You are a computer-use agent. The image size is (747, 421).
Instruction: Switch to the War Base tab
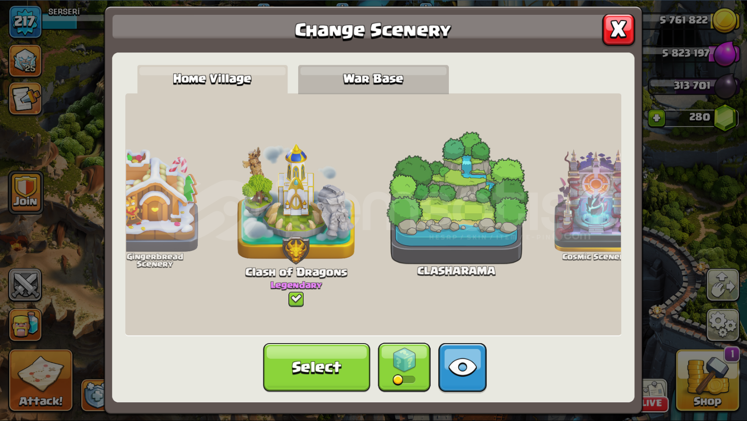(x=373, y=79)
